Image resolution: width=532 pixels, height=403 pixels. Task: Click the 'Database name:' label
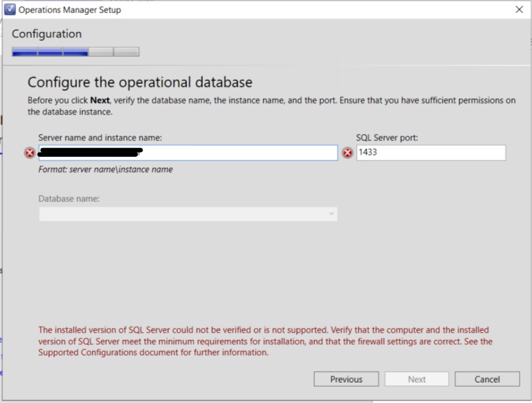click(69, 199)
